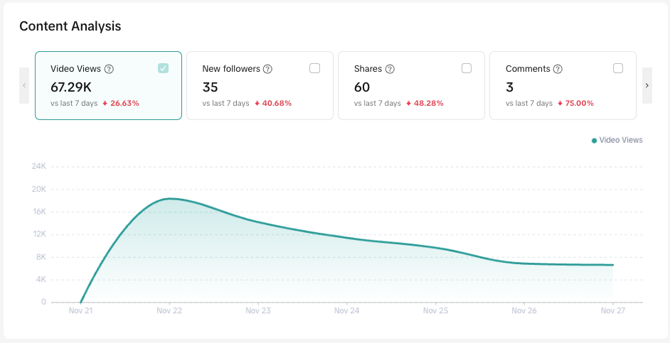Click the Content Analysis heading
The height and width of the screenshot is (343, 670).
coord(70,26)
